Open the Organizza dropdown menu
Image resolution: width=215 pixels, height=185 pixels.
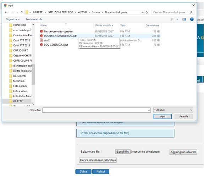pyautogui.click(x=13, y=19)
